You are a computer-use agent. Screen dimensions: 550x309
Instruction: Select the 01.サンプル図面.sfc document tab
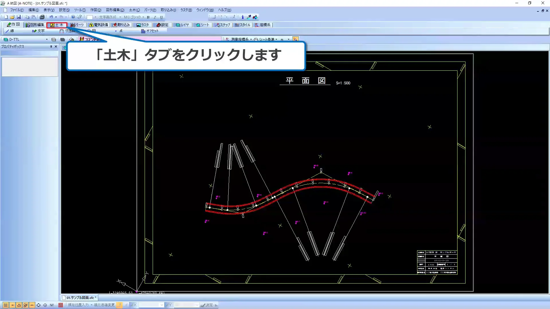tap(80, 298)
